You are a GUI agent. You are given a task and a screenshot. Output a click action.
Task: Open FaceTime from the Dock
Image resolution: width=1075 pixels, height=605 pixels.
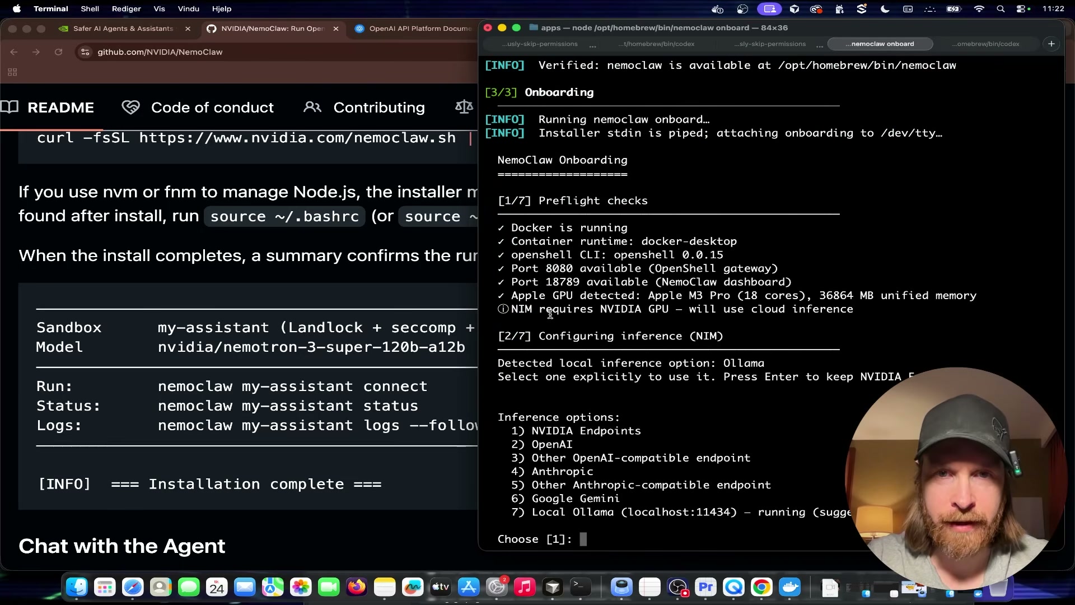[329, 587]
